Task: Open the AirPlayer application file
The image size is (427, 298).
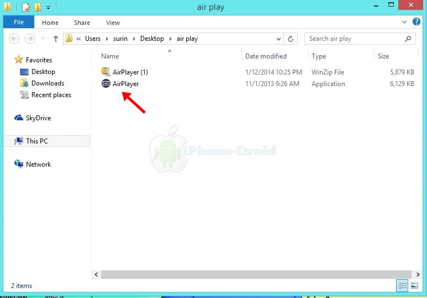Action: pyautogui.click(x=125, y=84)
